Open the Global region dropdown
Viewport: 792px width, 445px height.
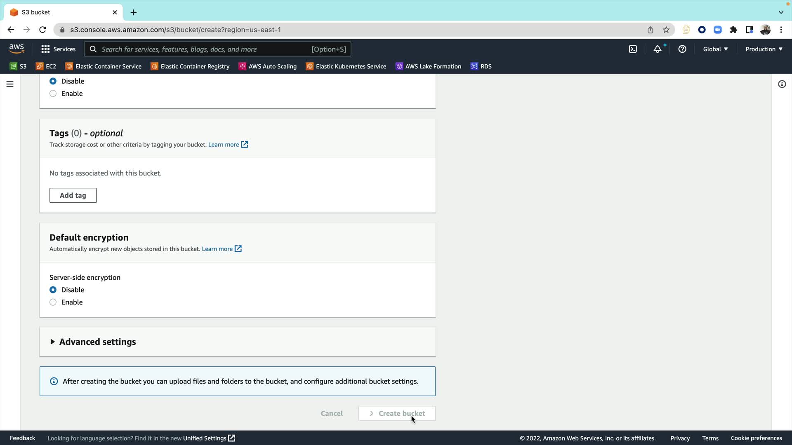pyautogui.click(x=715, y=49)
